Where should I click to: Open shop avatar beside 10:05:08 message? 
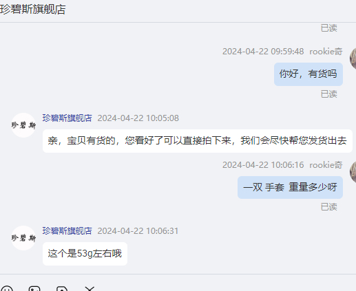[x=23, y=125]
